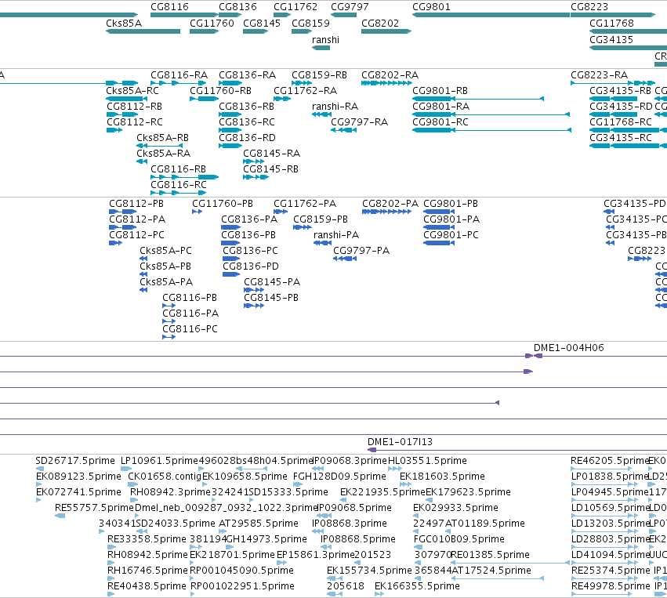Viewport: 667px width, 598px height.
Task: Open BAC clone DME1-017I13
Action: coord(517,450)
